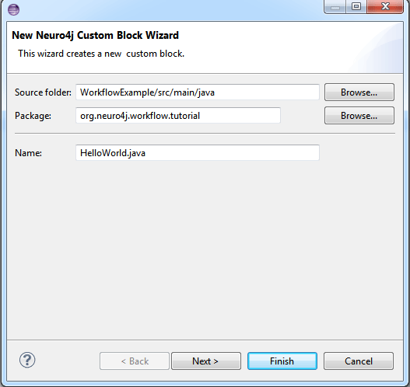Screen dimensions: 410x387
Task: Focus the Package text field
Action: point(178,116)
